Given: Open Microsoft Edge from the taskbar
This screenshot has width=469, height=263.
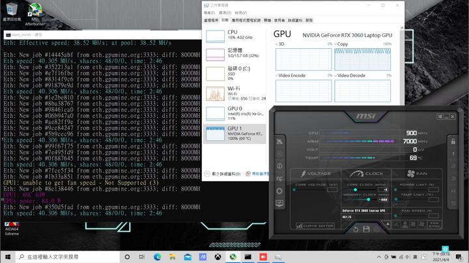Looking at the screenshot, I should coord(158,256).
